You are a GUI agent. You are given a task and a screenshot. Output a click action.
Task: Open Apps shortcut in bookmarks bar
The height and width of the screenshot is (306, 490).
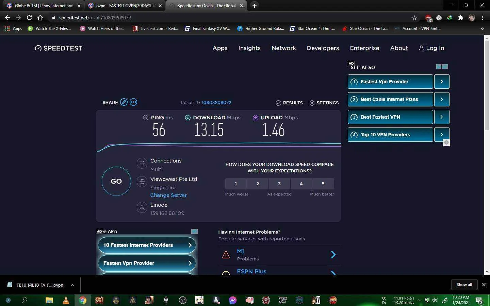pyautogui.click(x=14, y=29)
